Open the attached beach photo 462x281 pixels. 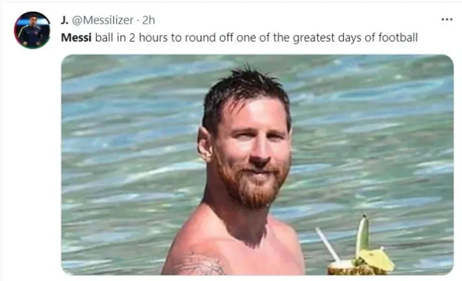coord(257,165)
